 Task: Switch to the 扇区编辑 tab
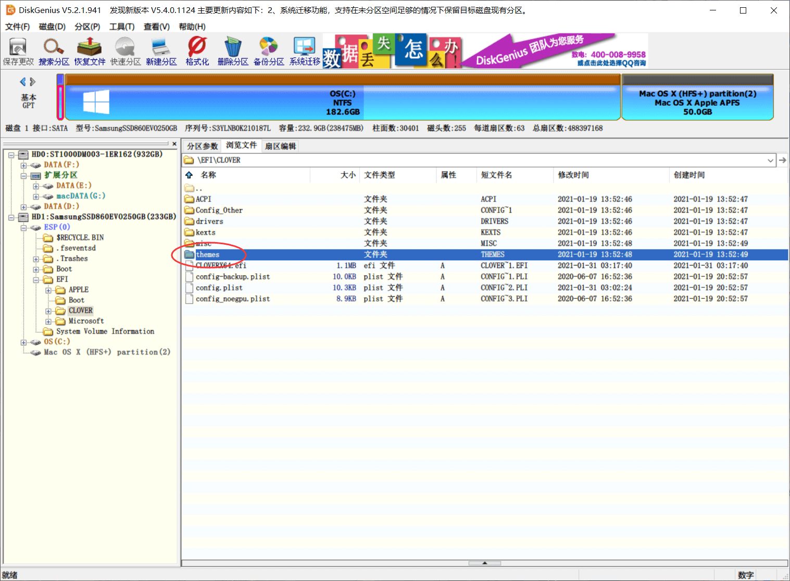click(x=280, y=146)
